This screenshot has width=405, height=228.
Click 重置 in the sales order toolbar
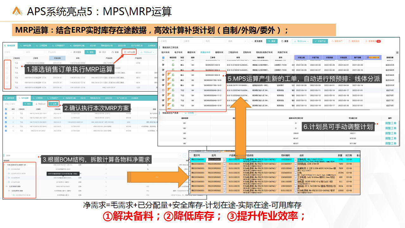(x=115, y=52)
